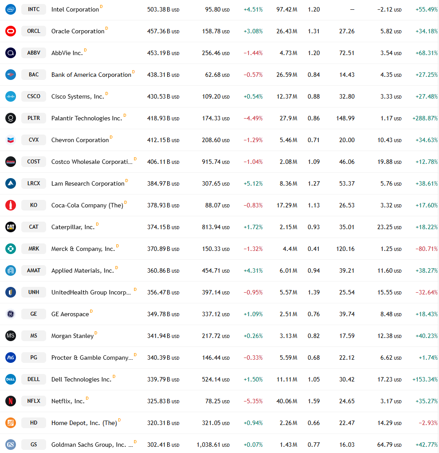The width and height of the screenshot is (439, 453).
Task: Open the Merck & Company, Inc. link
Action: pos(83,249)
